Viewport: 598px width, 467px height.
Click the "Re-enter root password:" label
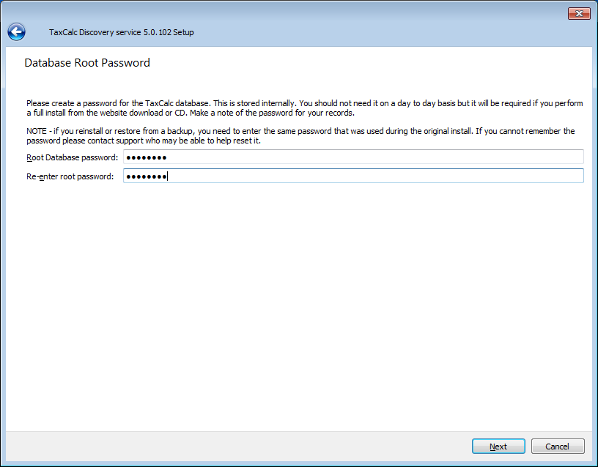70,176
